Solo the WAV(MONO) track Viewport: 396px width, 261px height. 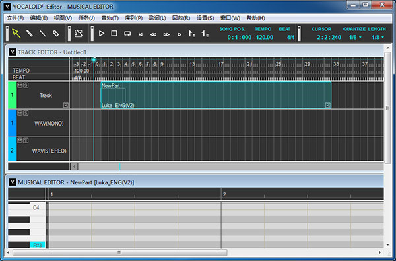(x=26, y=113)
